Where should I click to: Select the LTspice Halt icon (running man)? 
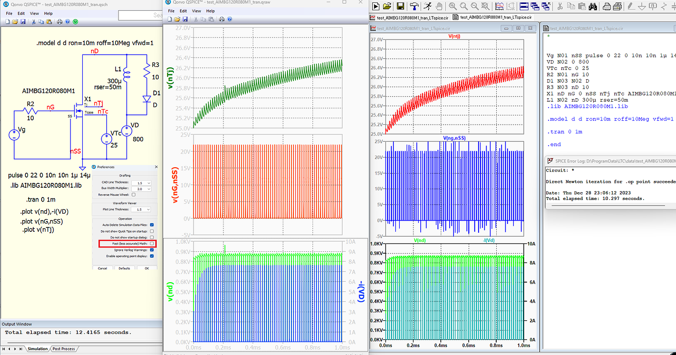427,6
